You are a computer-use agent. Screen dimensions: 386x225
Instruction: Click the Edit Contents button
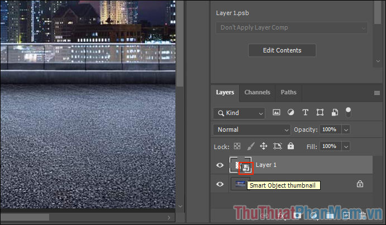pos(282,50)
